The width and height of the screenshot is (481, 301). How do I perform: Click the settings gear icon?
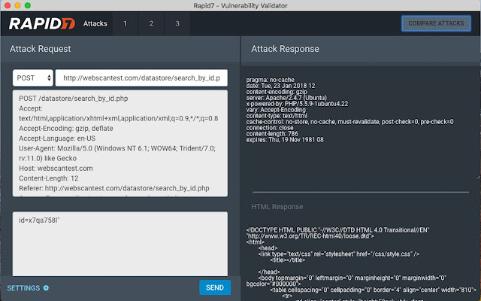[x=46, y=287]
